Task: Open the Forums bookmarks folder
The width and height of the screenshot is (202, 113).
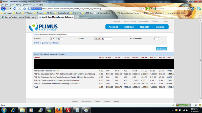Action: (x=39, y=13)
